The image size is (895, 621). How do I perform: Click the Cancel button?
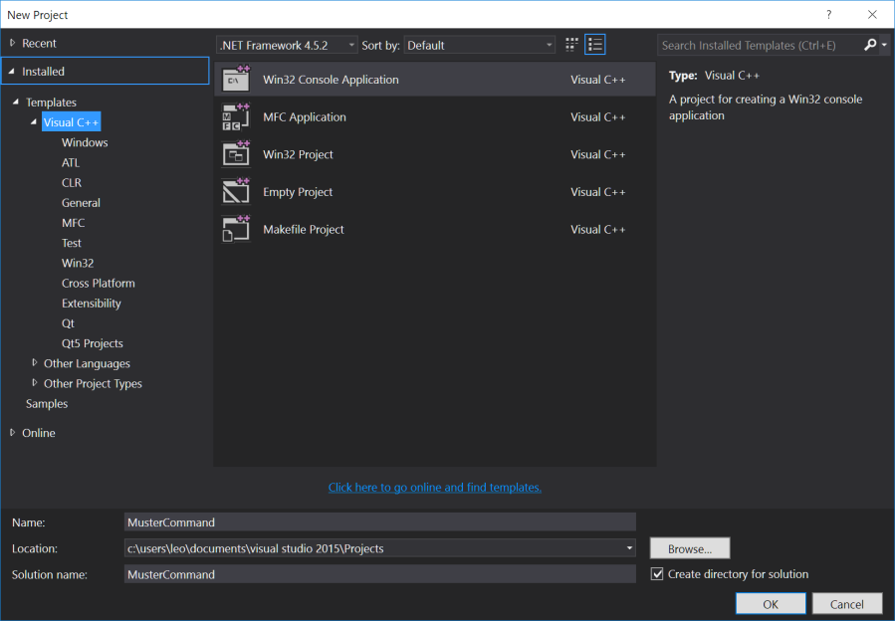pyautogui.click(x=847, y=604)
